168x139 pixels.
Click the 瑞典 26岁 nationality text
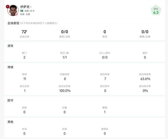tap(30, 11)
